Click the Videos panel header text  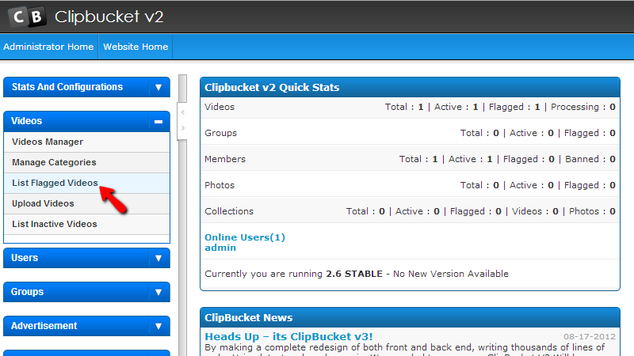[27, 121]
